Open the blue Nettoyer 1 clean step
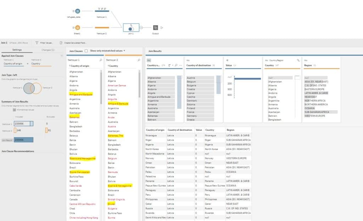This screenshot has width=363, height=221. coord(102,11)
